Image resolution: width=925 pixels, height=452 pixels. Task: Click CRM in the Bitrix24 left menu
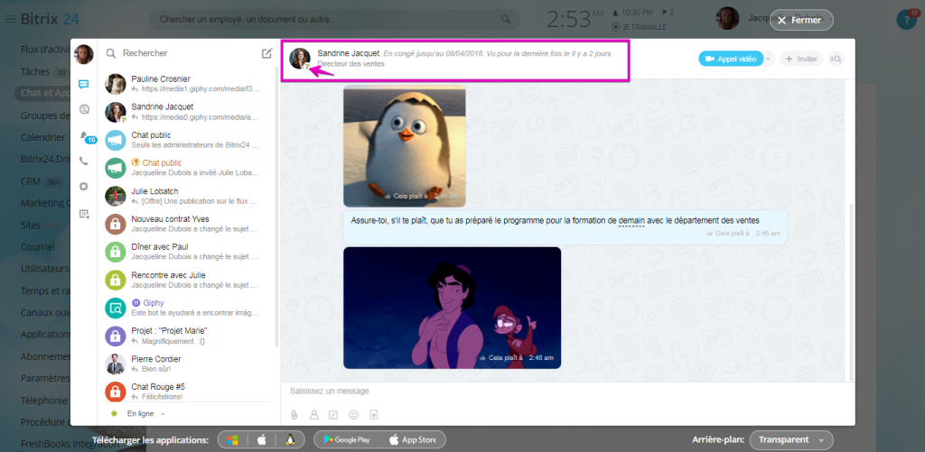pos(30,181)
